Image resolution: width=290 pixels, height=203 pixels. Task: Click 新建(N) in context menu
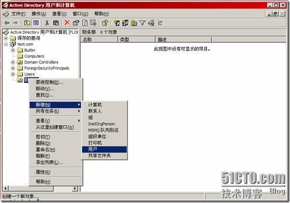(x=56, y=105)
